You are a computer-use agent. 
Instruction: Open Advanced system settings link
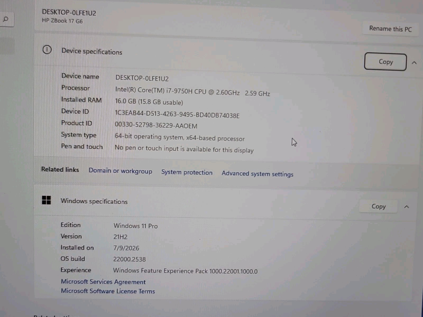pyautogui.click(x=258, y=174)
